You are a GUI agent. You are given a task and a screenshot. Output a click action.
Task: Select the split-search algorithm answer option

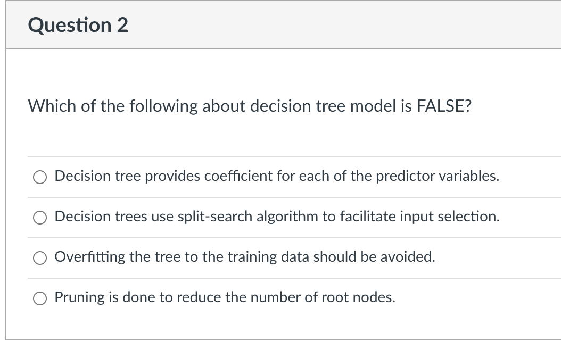(39, 217)
